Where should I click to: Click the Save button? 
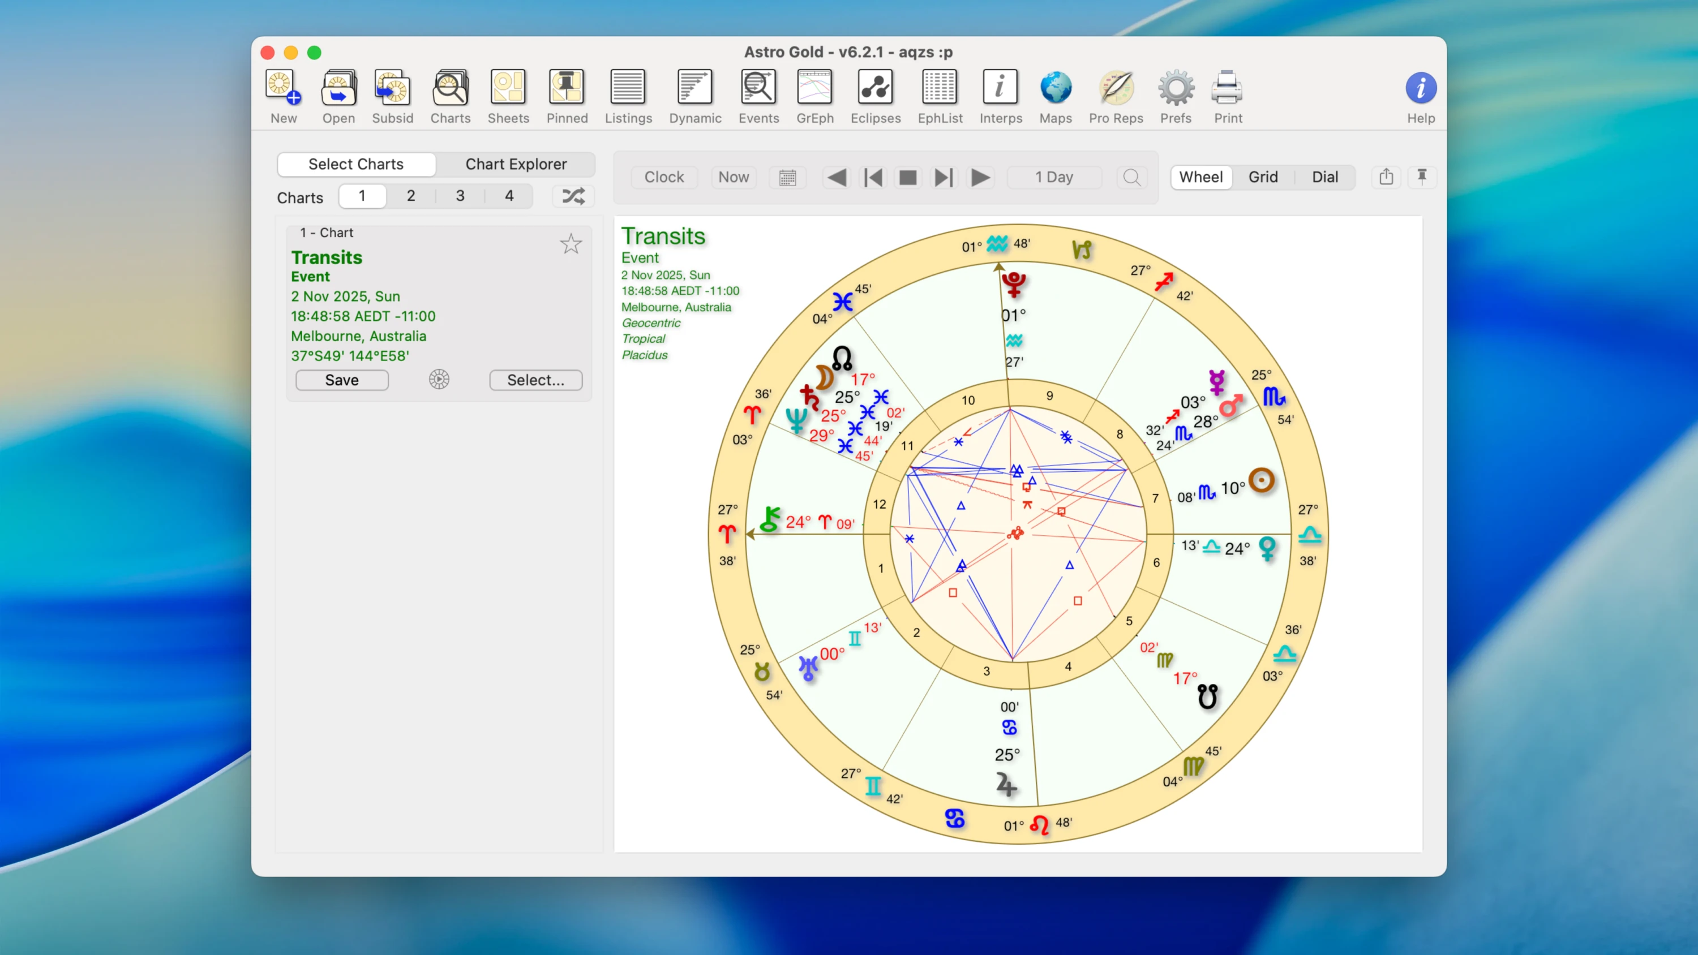(341, 380)
